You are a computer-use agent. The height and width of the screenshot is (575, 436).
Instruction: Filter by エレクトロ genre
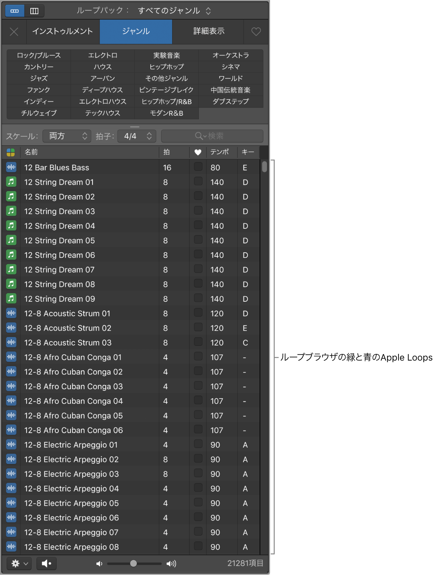click(103, 56)
